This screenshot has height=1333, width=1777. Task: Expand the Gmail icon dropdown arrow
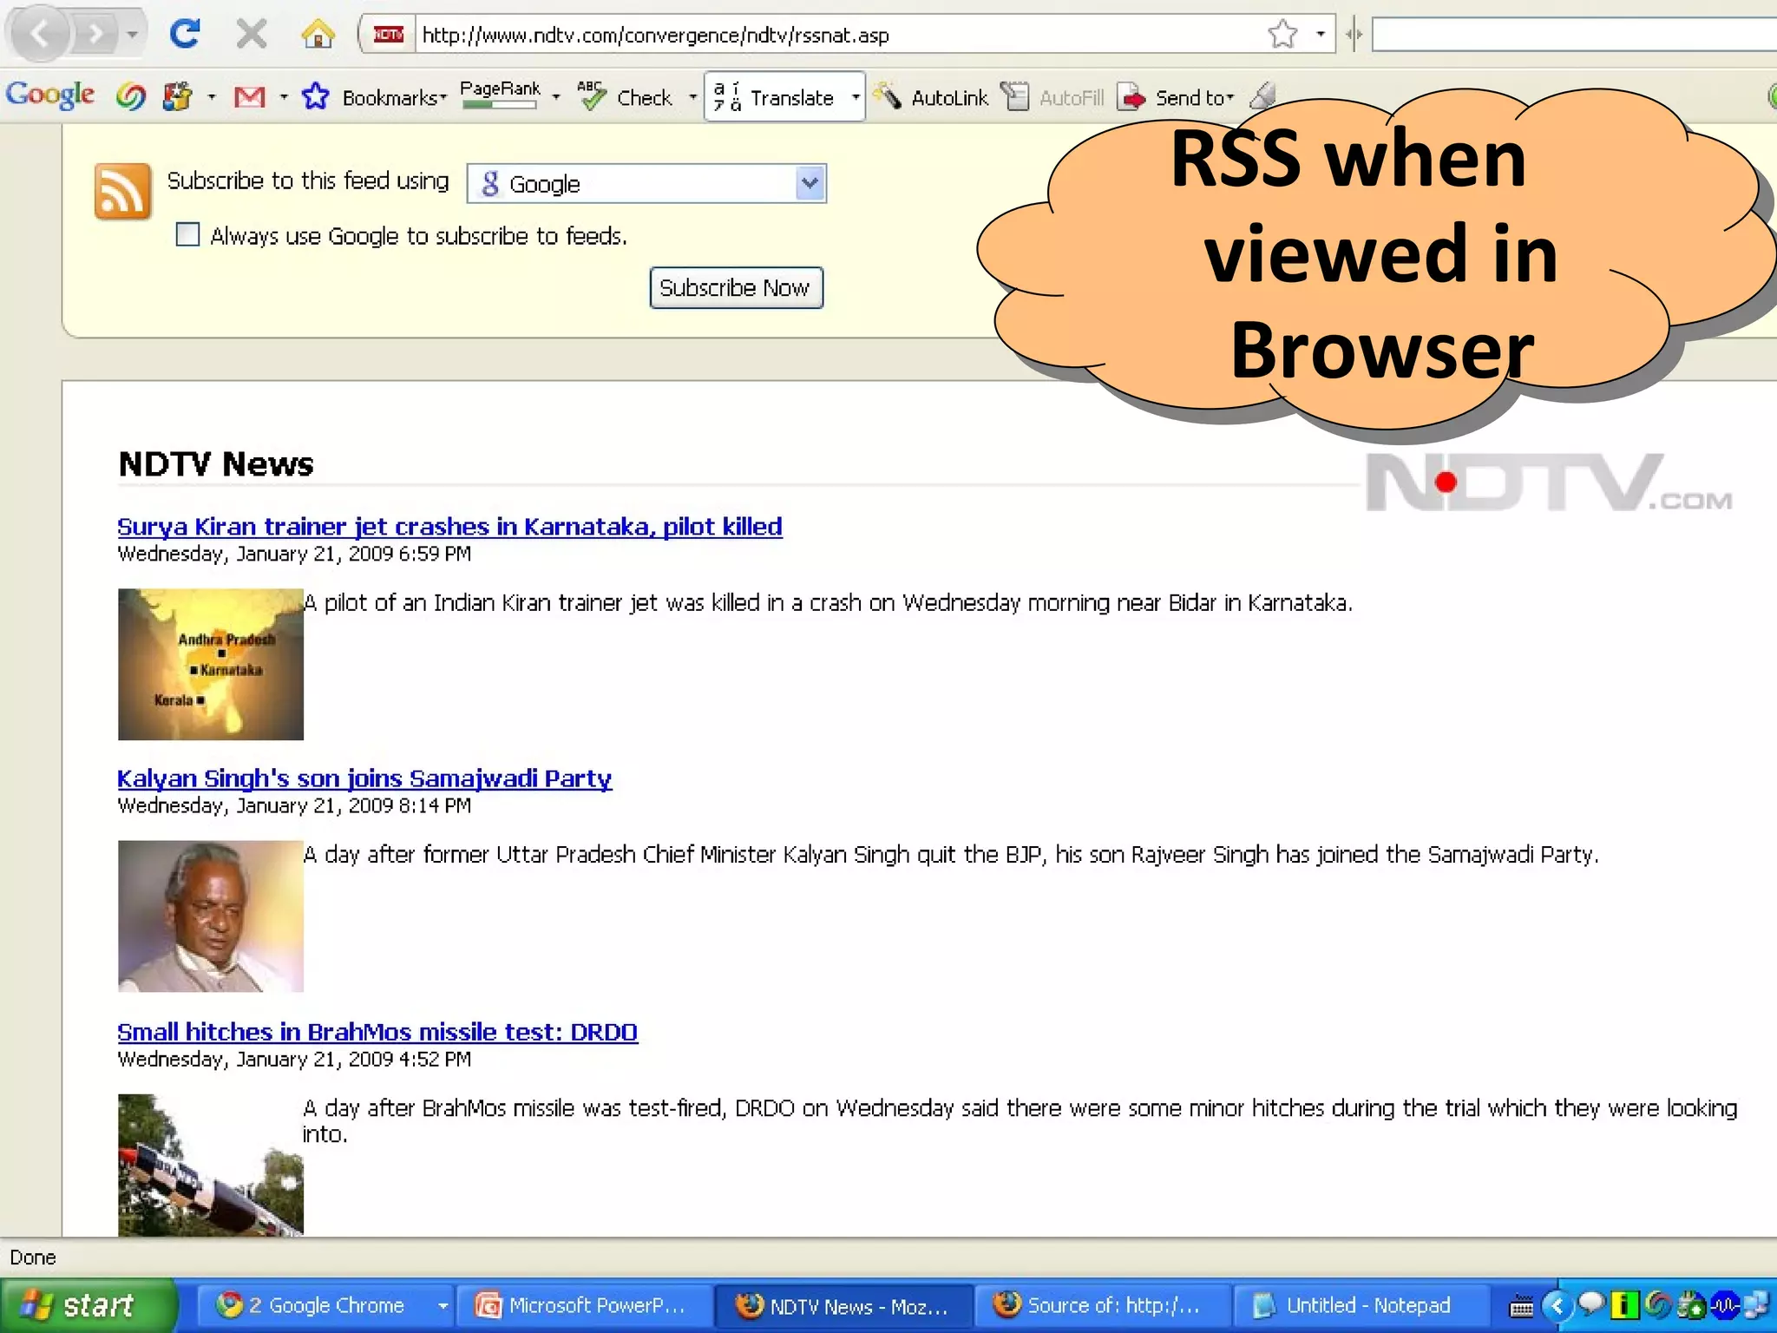(284, 97)
